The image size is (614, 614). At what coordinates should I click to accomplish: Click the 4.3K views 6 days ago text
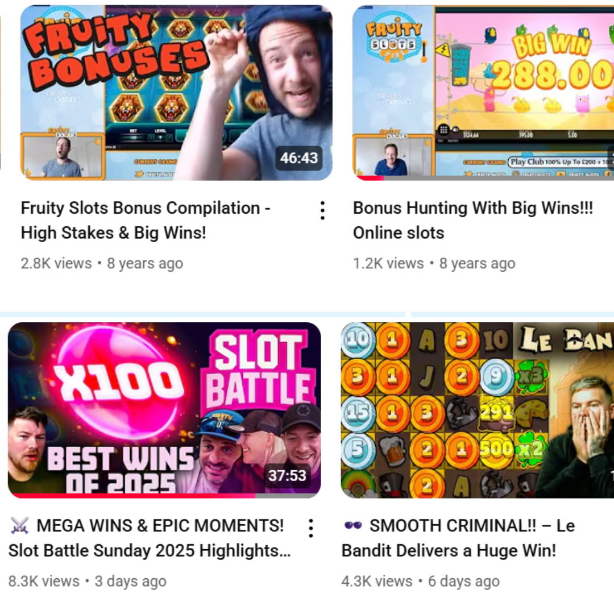tap(421, 582)
